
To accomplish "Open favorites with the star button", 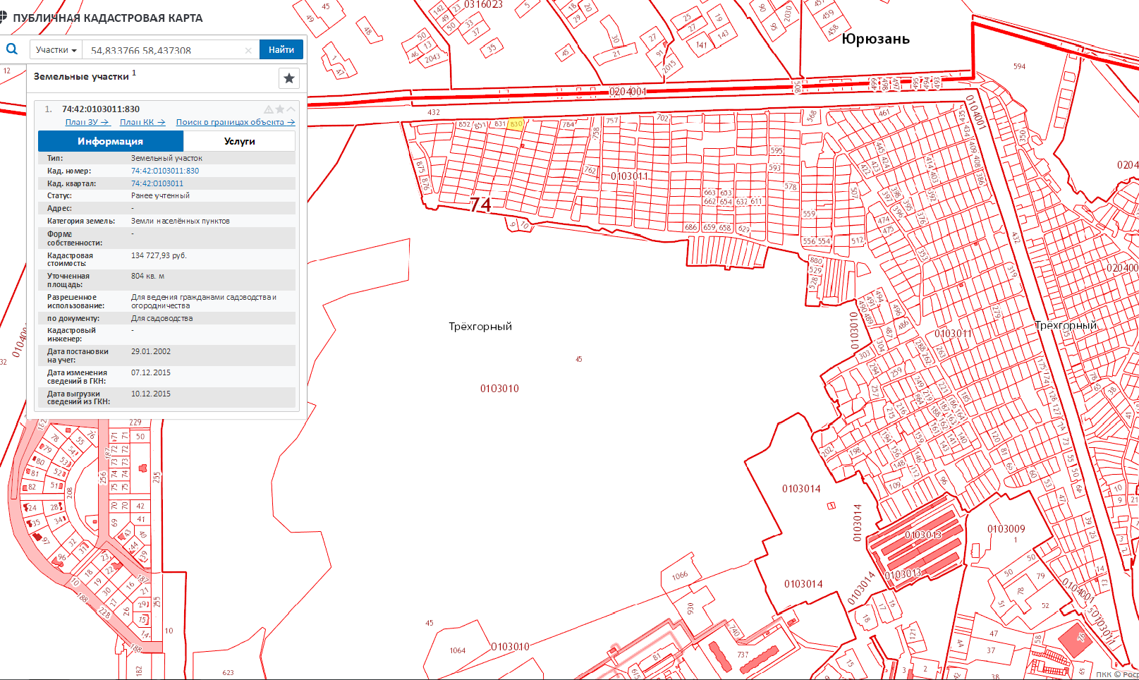I will [x=288, y=78].
